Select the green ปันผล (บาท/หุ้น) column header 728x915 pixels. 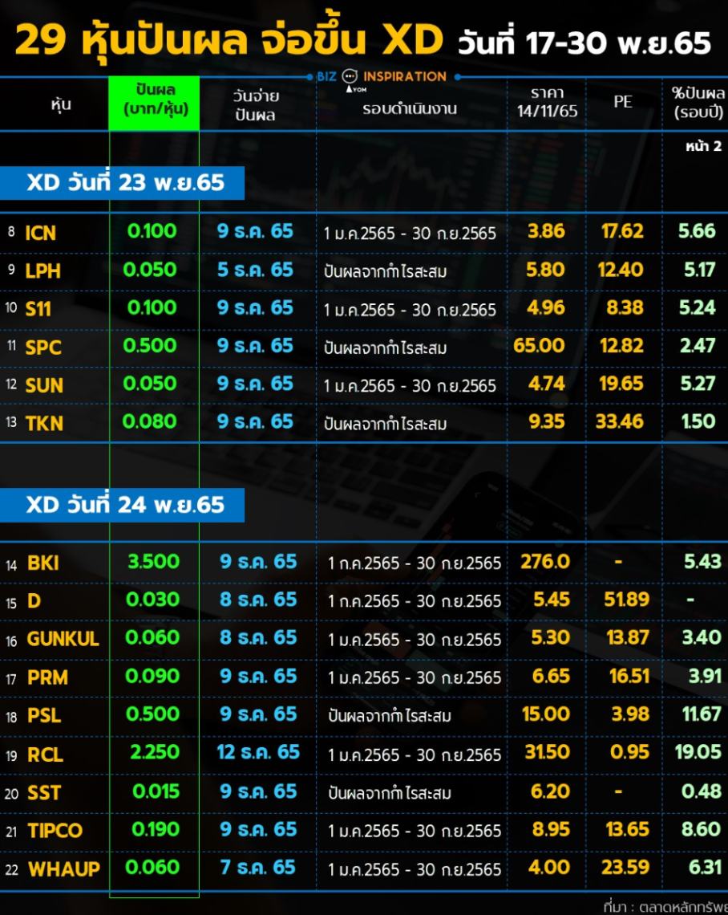[x=154, y=103]
